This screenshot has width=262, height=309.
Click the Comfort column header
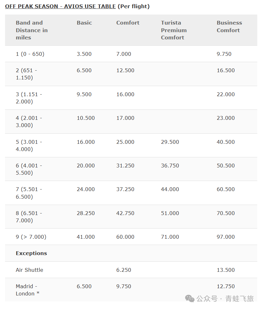click(x=128, y=23)
